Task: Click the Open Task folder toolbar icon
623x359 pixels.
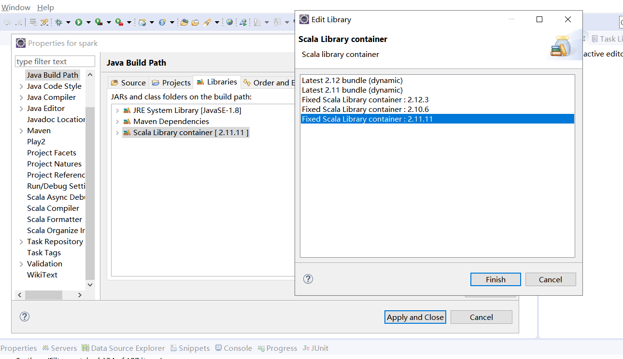Action: (195, 22)
